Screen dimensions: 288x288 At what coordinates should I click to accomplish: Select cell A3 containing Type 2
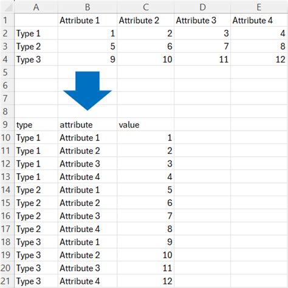36,46
